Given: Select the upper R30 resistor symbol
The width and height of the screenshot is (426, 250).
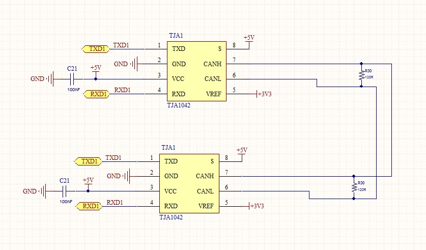Looking at the screenshot, I should 361,75.
